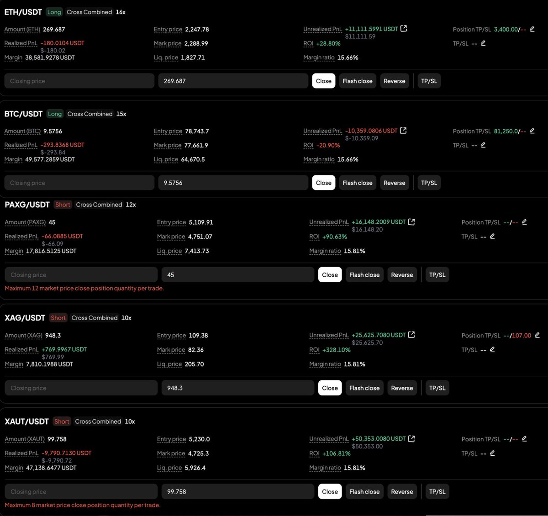548x516 pixels.
Task: Focus the PAXG quantity field showing 45
Action: (x=238, y=274)
